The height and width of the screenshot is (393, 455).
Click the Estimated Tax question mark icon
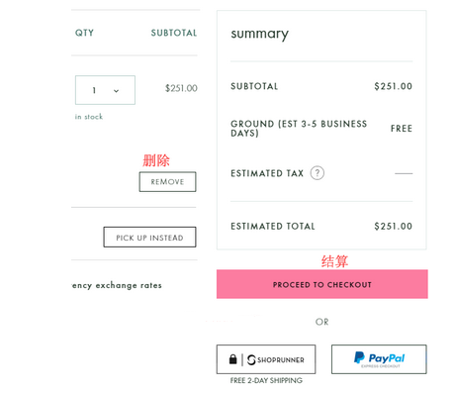(x=318, y=173)
